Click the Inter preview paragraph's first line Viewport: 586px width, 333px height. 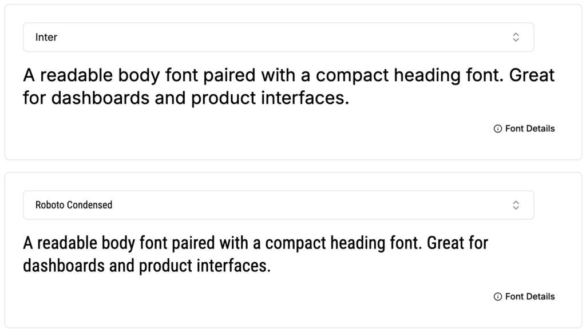coord(288,76)
